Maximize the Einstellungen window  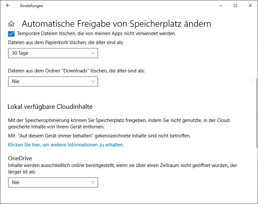235,5
